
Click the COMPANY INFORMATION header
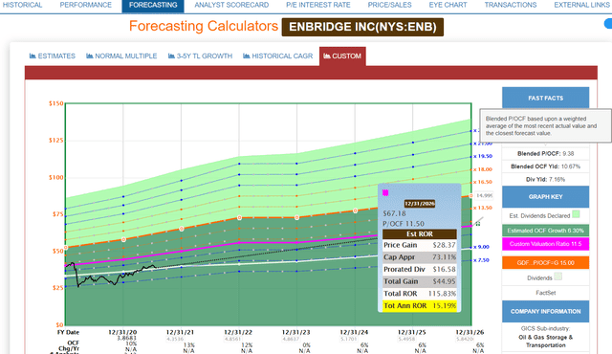pyautogui.click(x=545, y=312)
